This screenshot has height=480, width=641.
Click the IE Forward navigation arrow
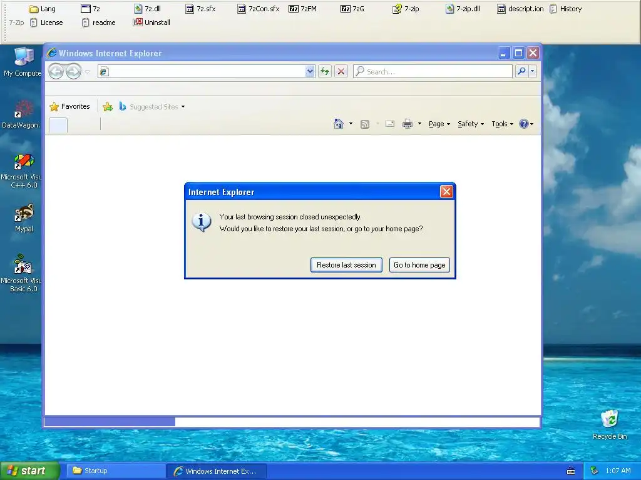tap(74, 71)
